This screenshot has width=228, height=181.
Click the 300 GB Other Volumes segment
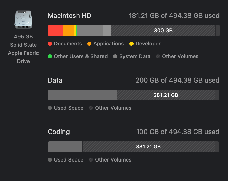click(163, 31)
